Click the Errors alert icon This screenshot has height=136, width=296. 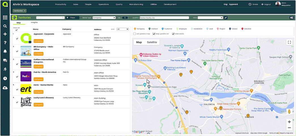tap(250, 4)
